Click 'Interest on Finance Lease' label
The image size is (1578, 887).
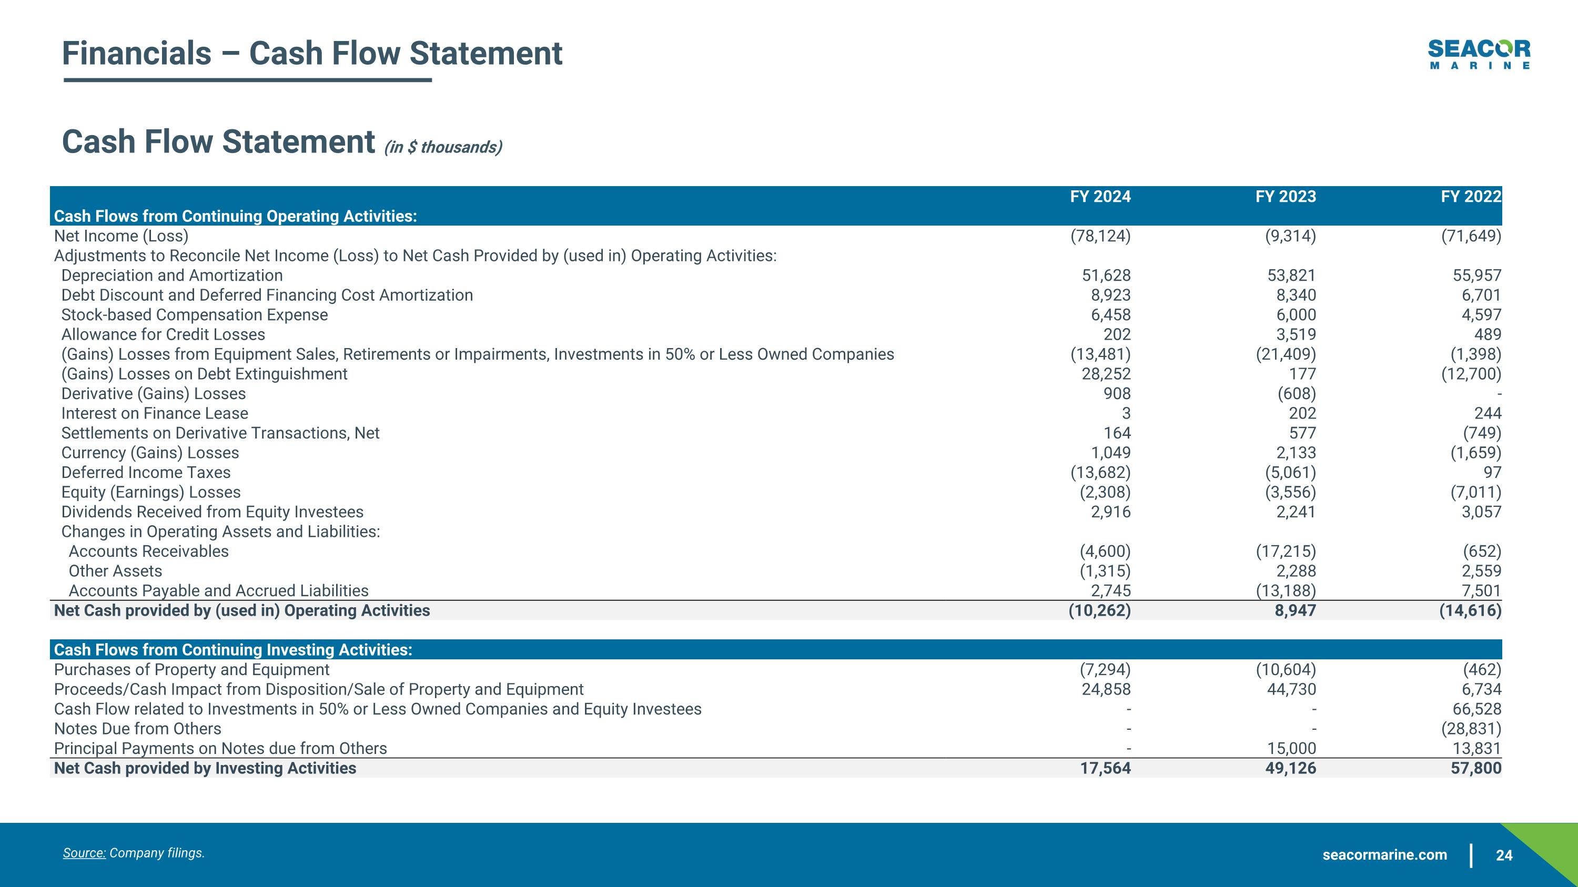(155, 413)
